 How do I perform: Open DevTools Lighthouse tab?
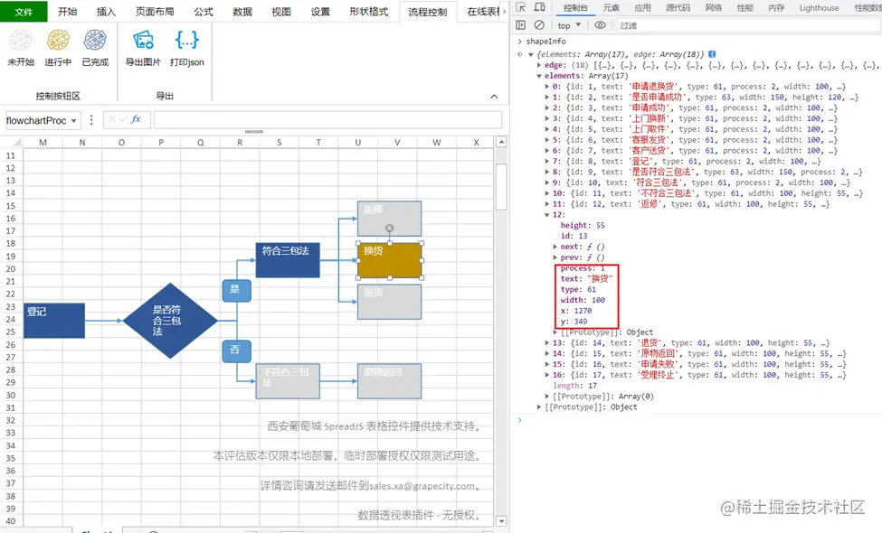(x=819, y=8)
